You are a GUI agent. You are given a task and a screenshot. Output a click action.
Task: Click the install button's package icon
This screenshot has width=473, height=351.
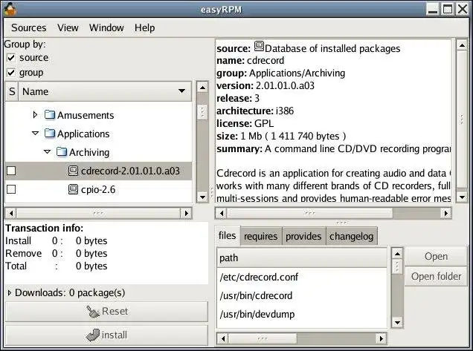coord(93,335)
